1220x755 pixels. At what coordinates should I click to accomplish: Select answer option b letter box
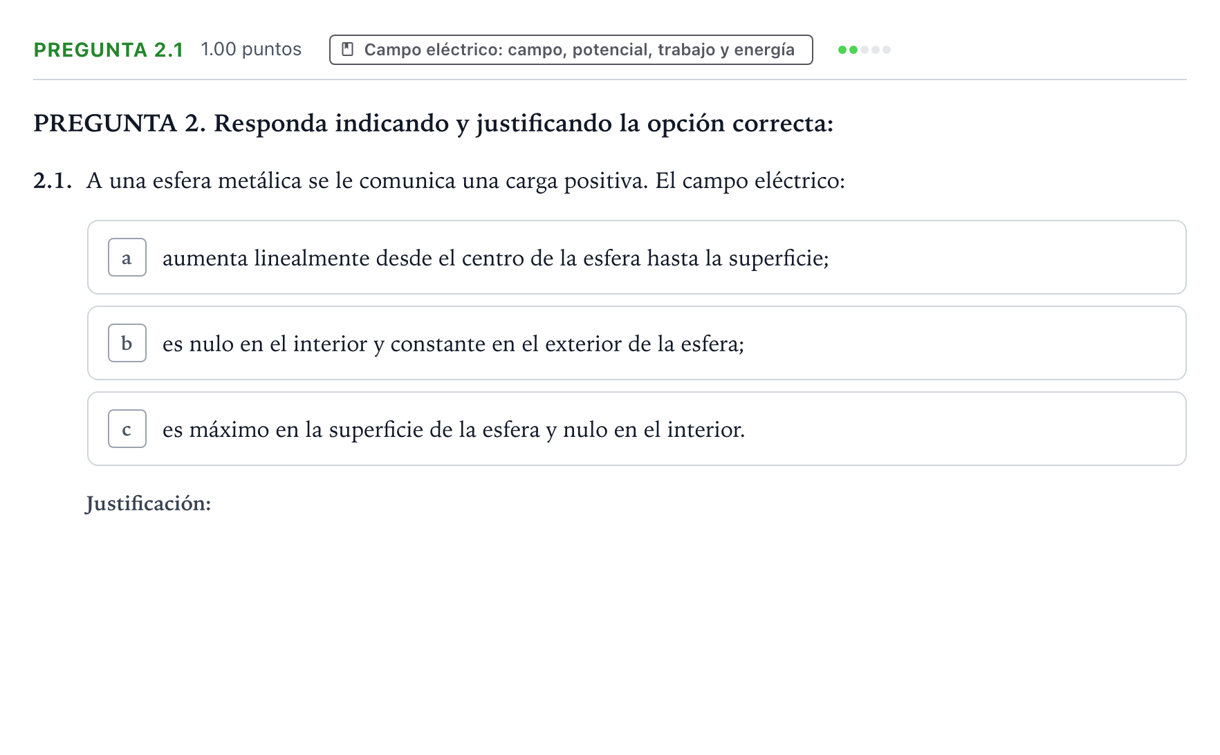pyautogui.click(x=127, y=343)
